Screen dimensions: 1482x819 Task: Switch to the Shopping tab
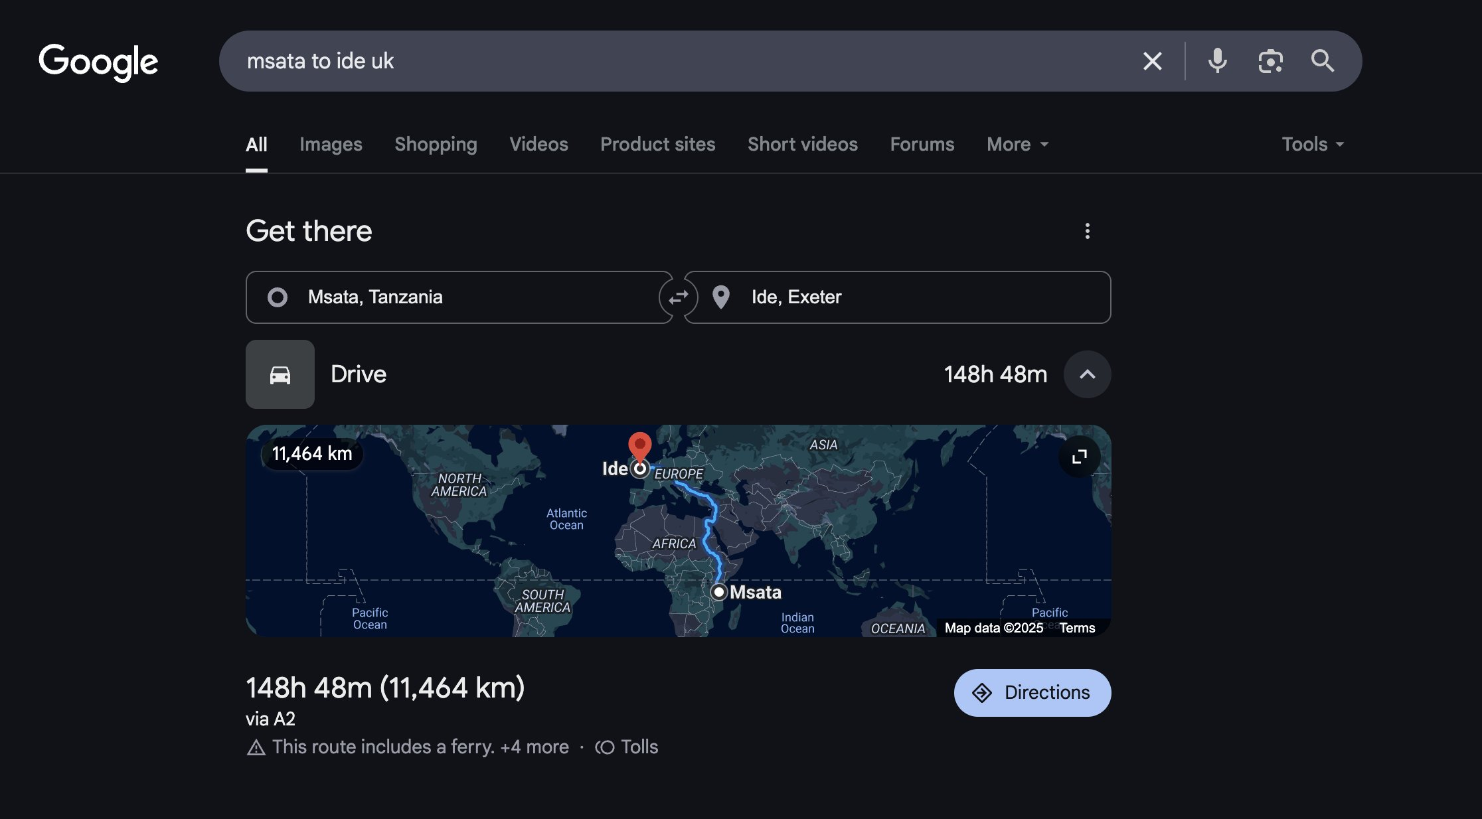(x=436, y=144)
